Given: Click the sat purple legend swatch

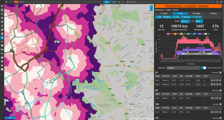Looking at the screenshot, I should click(199, 34).
